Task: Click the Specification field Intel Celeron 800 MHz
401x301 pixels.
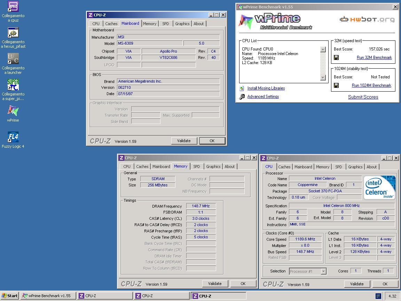Action: point(342,206)
